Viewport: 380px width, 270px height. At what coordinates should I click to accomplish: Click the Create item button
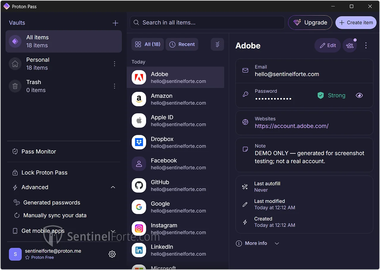tap(356, 23)
